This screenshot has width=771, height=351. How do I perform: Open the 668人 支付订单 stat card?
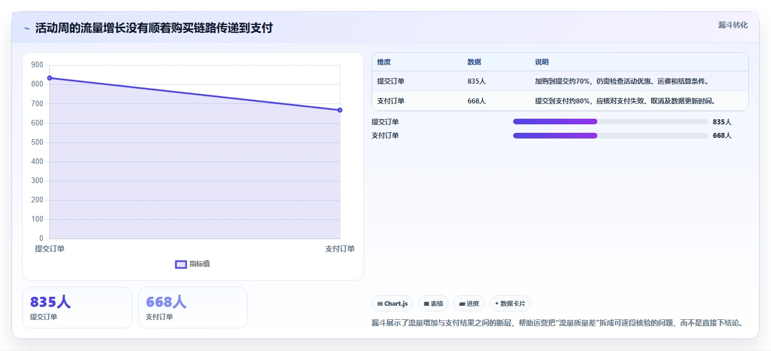click(193, 307)
